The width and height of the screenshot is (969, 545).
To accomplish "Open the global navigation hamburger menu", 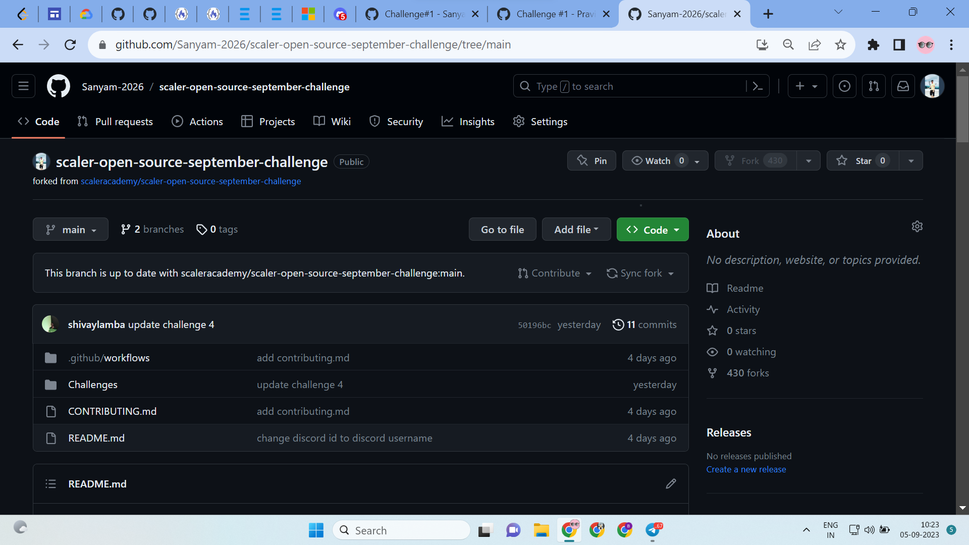I will [x=23, y=86].
